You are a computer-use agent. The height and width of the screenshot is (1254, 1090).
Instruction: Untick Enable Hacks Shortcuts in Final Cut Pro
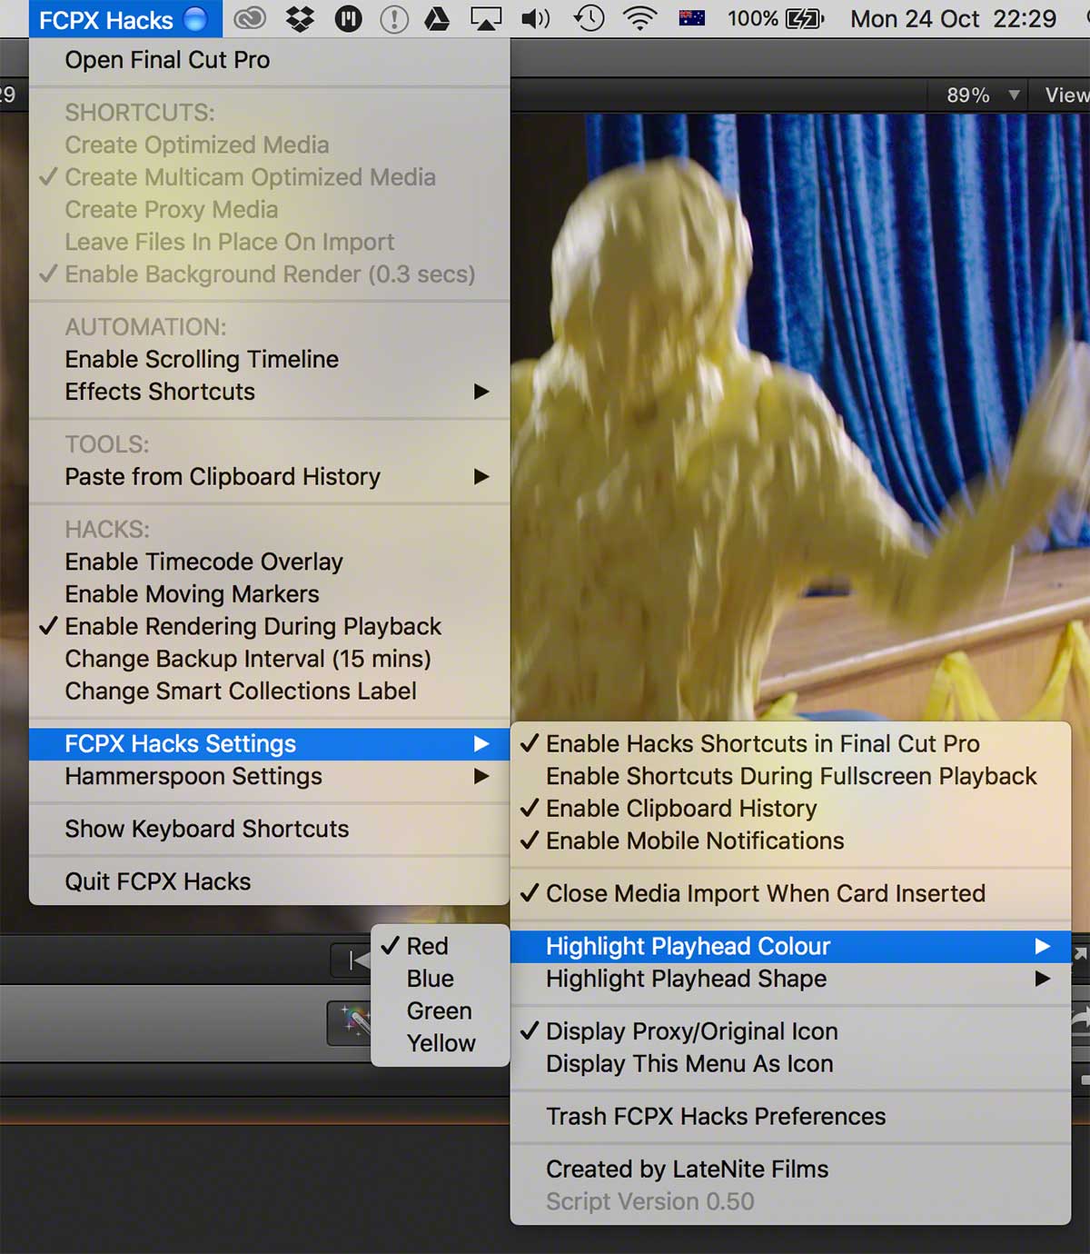pos(791,744)
